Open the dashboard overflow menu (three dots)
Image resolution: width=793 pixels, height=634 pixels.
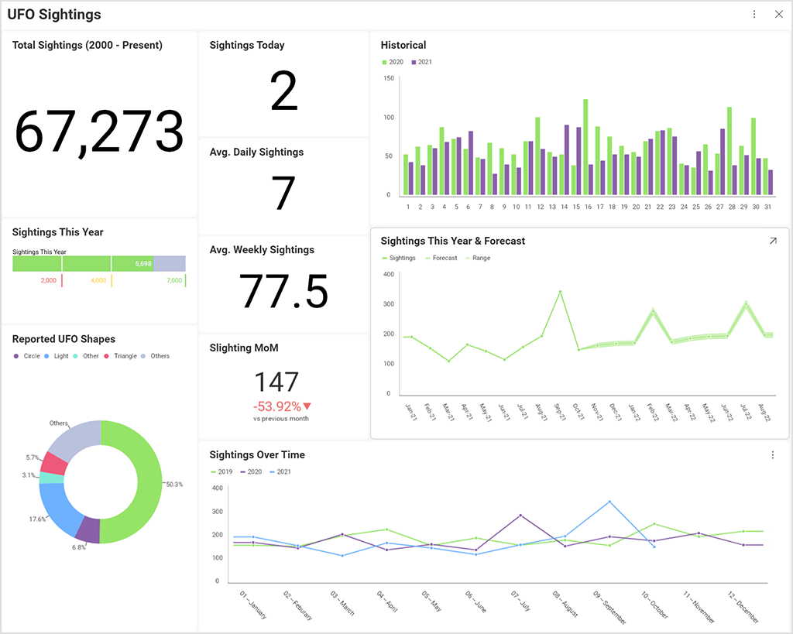(x=754, y=15)
